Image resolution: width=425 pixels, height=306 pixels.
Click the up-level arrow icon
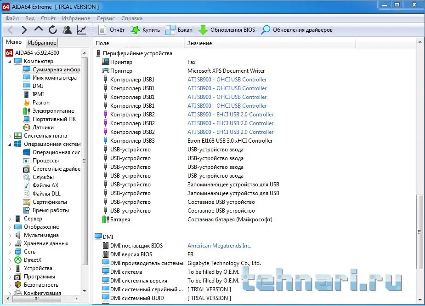[x=39, y=30]
